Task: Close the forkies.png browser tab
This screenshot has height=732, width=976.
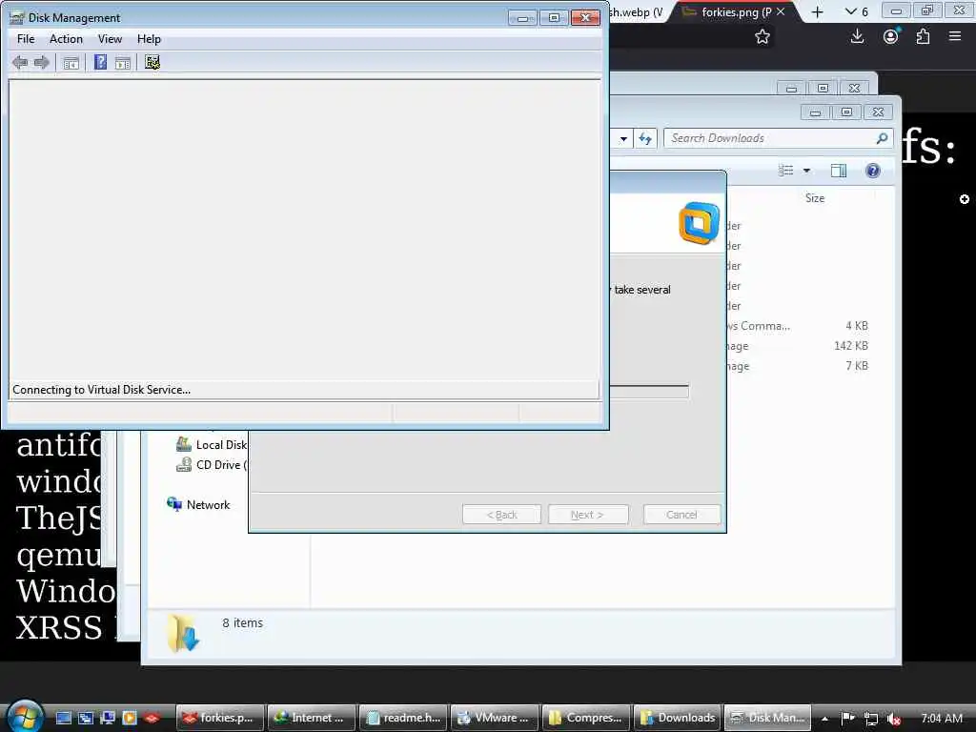Action: [782, 11]
